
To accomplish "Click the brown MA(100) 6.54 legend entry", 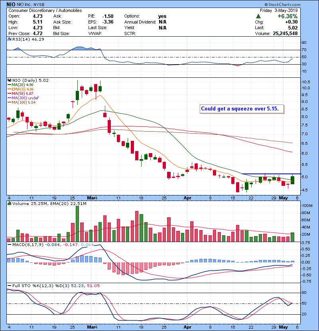I will [x=22, y=102].
